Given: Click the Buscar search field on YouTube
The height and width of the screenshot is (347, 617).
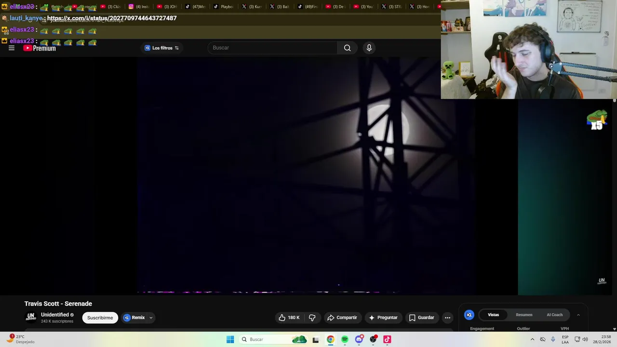Looking at the screenshot, I should point(272,48).
